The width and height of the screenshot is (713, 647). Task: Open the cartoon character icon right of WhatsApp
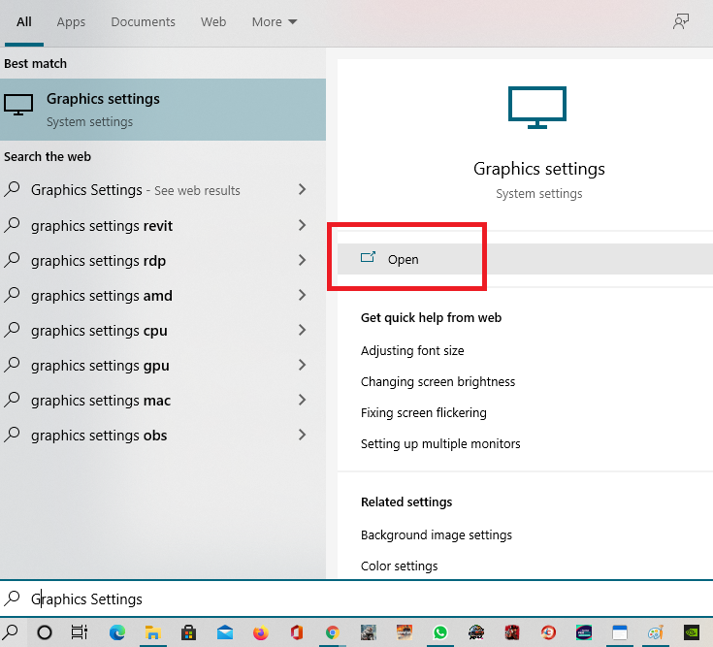[x=476, y=632]
